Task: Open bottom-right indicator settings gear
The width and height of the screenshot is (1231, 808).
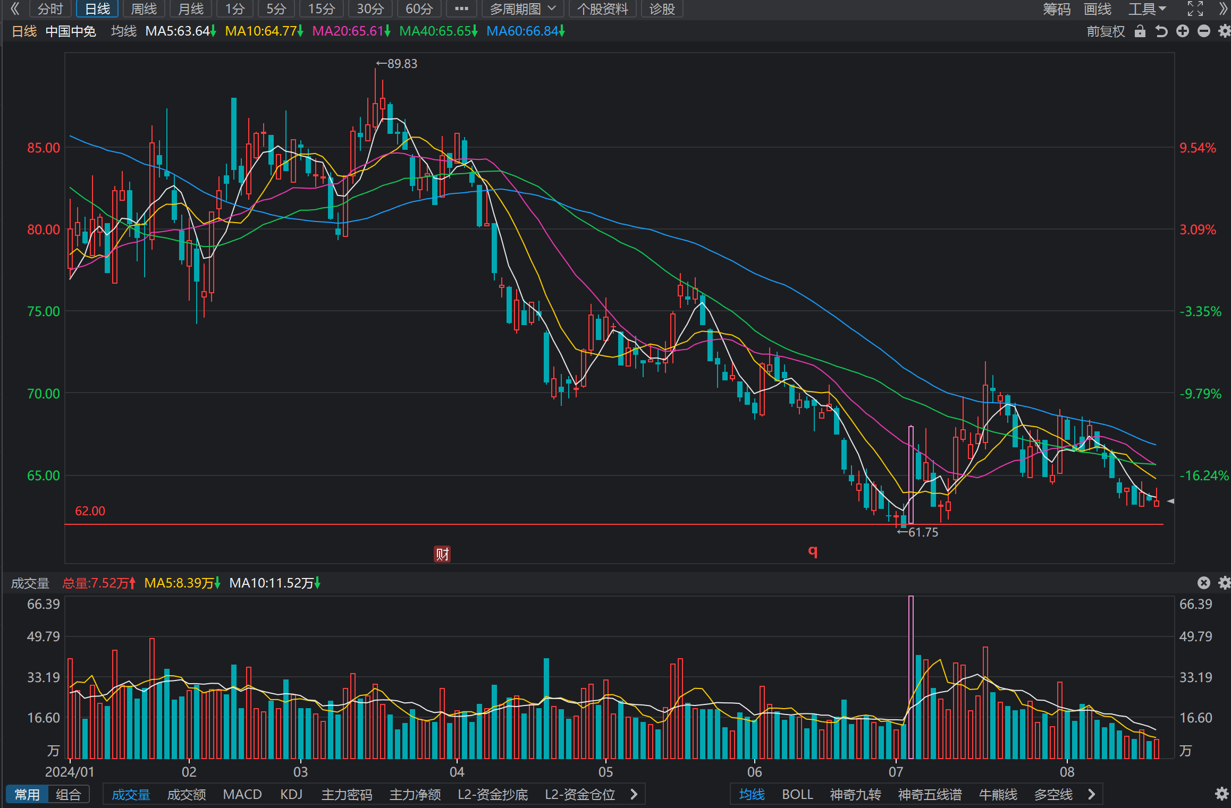Action: pyautogui.click(x=1221, y=794)
